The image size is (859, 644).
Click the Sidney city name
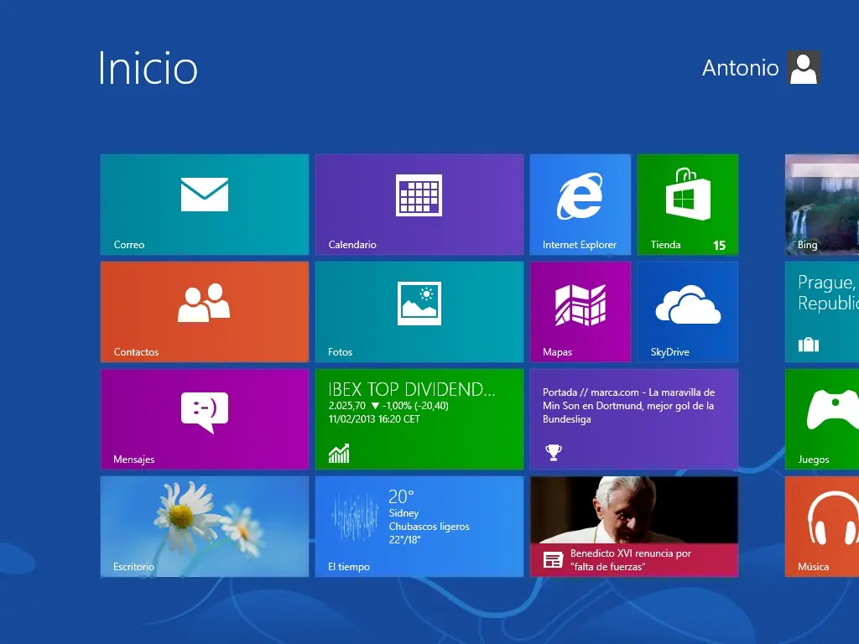pyautogui.click(x=403, y=513)
